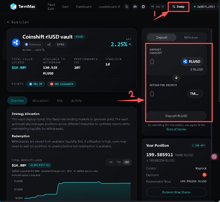Click the RLUSD tag beside vault title
This screenshot has height=202, width=220.
(79, 37)
